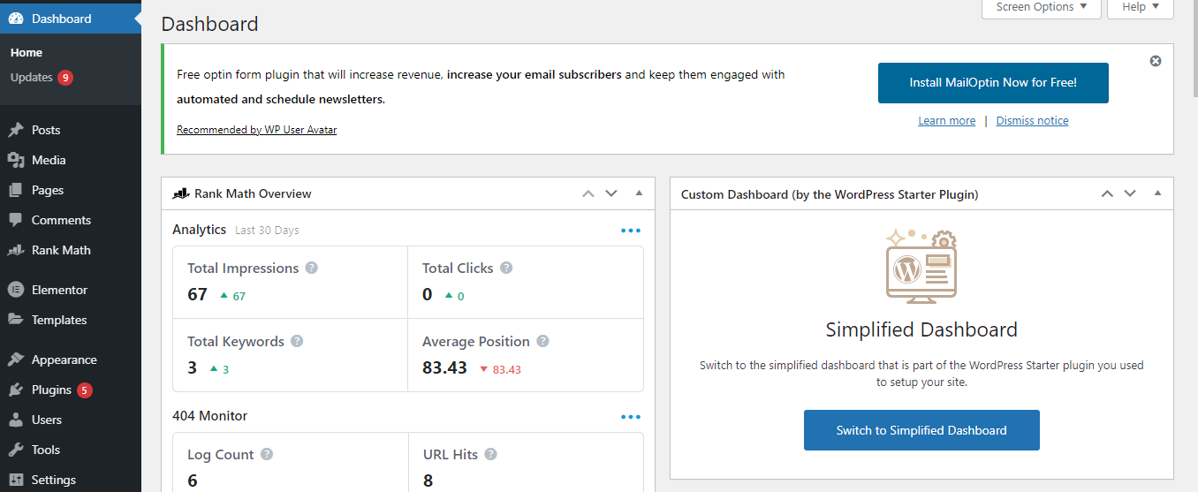Open Recommended by WP User Avatar link
1198x492 pixels.
(x=256, y=129)
